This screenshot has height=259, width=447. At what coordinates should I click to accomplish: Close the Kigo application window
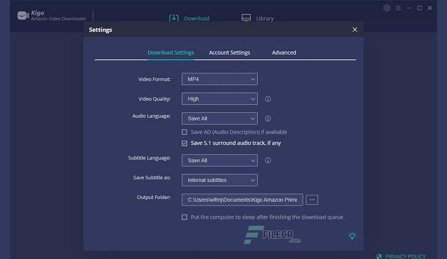coord(429,8)
